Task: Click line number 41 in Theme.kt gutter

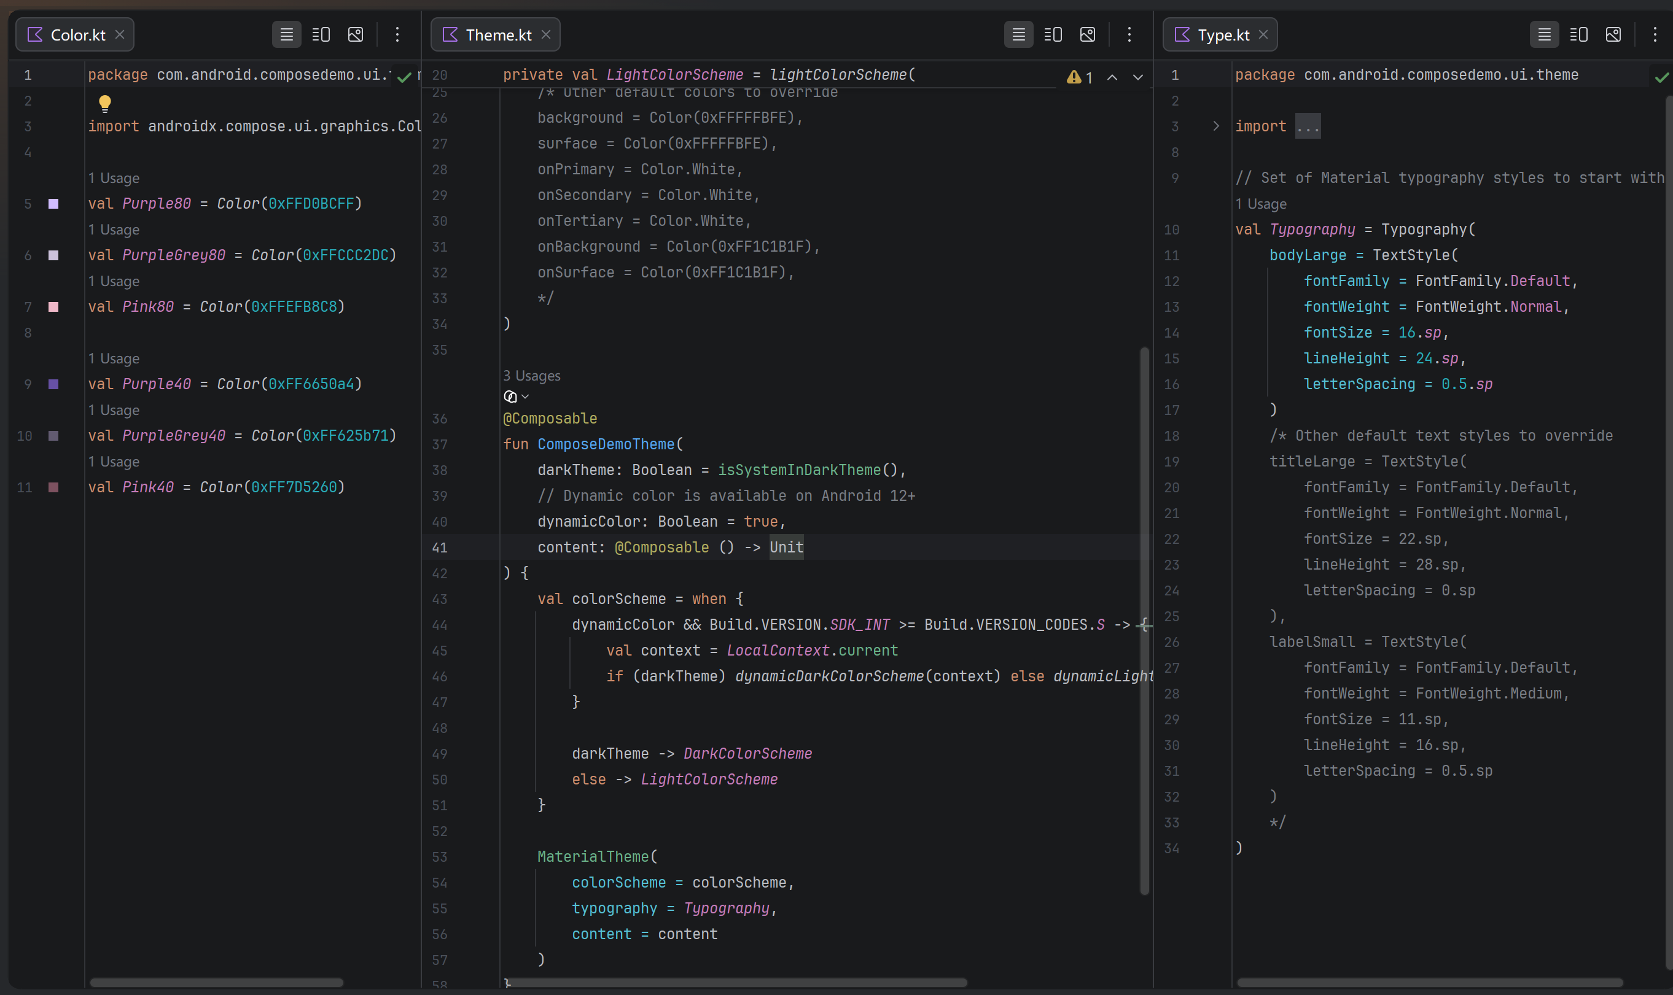Action: tap(439, 548)
